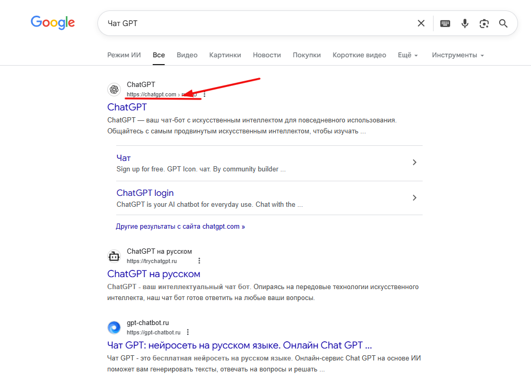Click the ChatGPT favicon on first result

pos(114,89)
